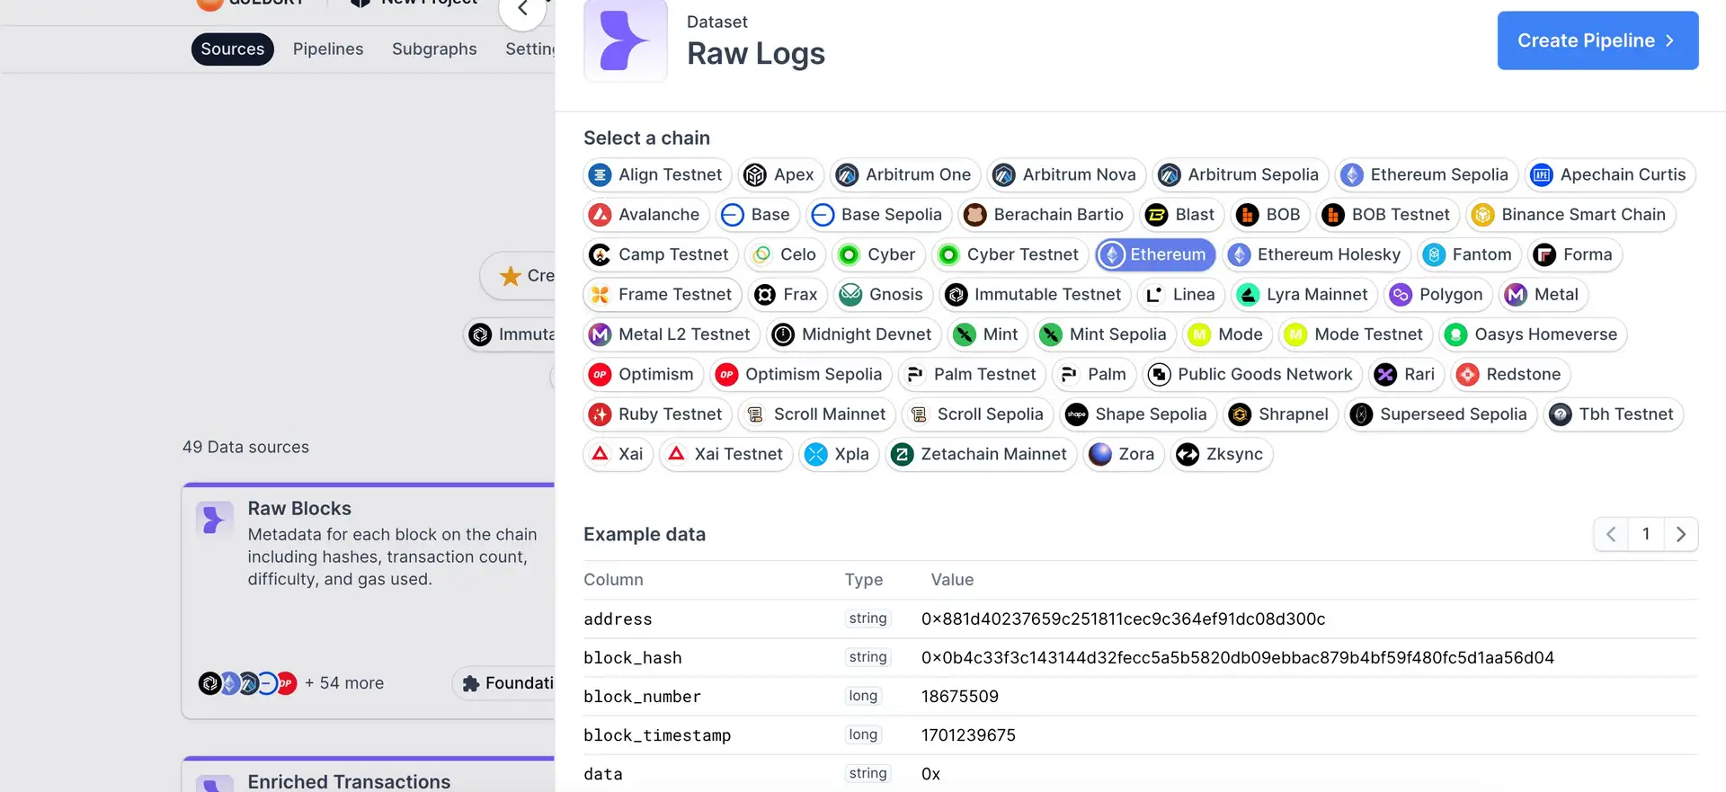Open the Subgraphs tab
Viewport: 1726px width, 792px height.
point(434,49)
